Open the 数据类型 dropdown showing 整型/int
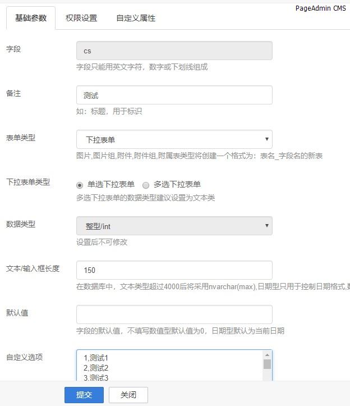The height and width of the screenshot is (406, 350). point(174,226)
